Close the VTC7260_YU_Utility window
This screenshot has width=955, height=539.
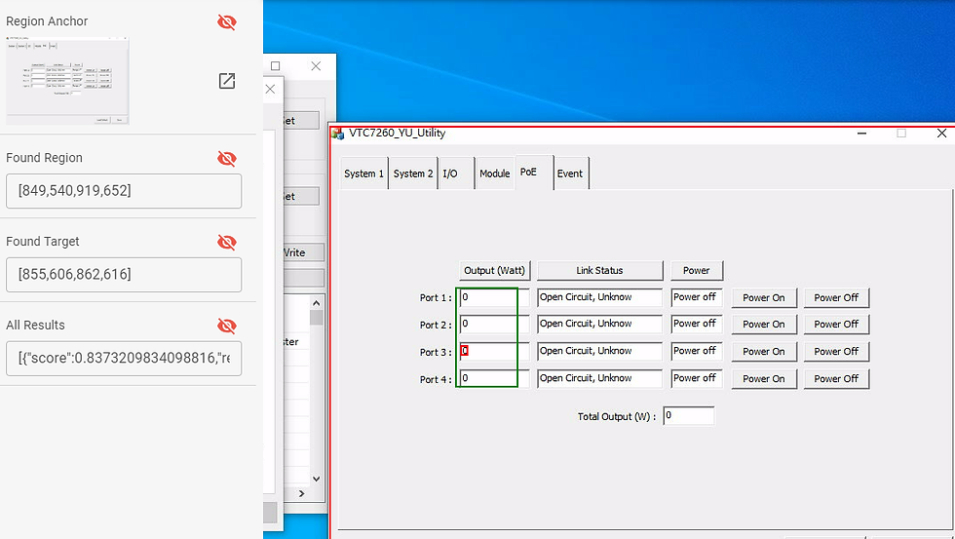(941, 134)
